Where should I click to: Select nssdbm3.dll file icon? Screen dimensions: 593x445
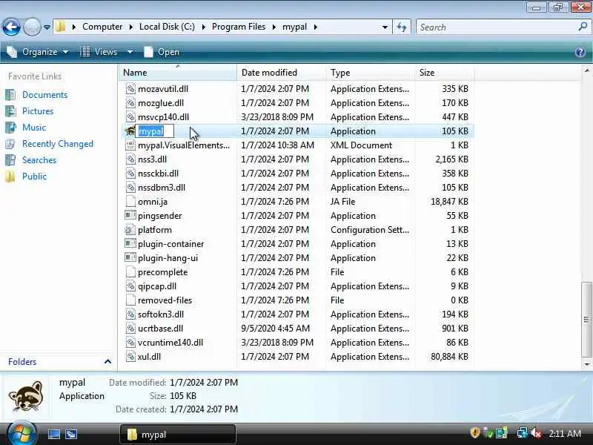[x=130, y=188]
